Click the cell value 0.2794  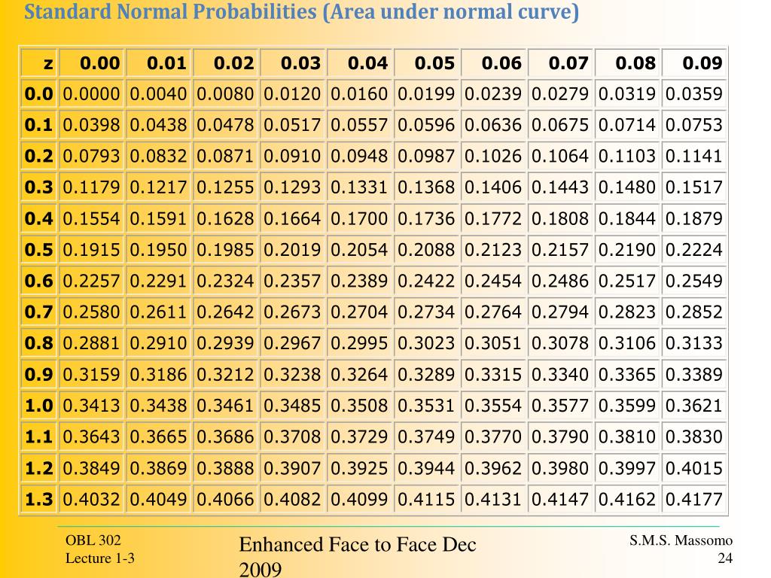point(560,312)
